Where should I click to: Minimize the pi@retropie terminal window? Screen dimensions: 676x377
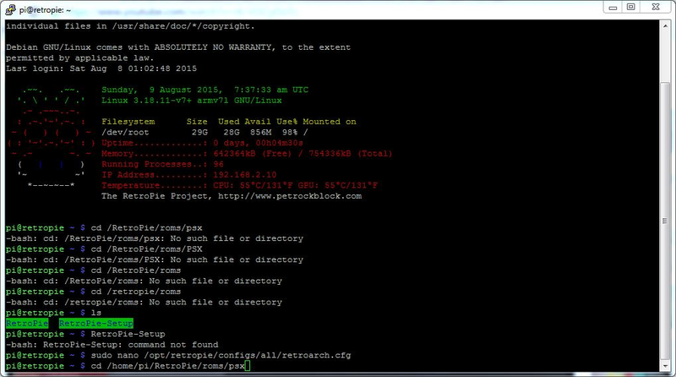613,8
